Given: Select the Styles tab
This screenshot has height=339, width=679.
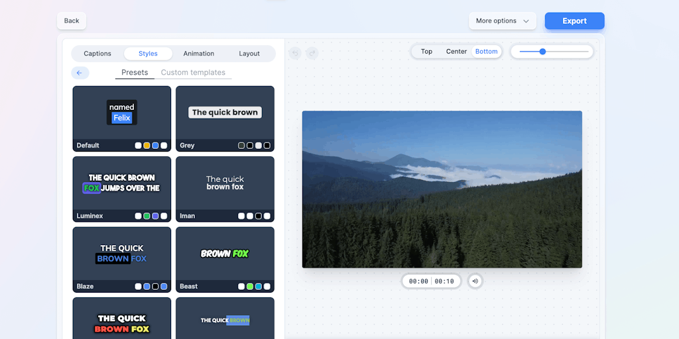Looking at the screenshot, I should click(x=148, y=54).
